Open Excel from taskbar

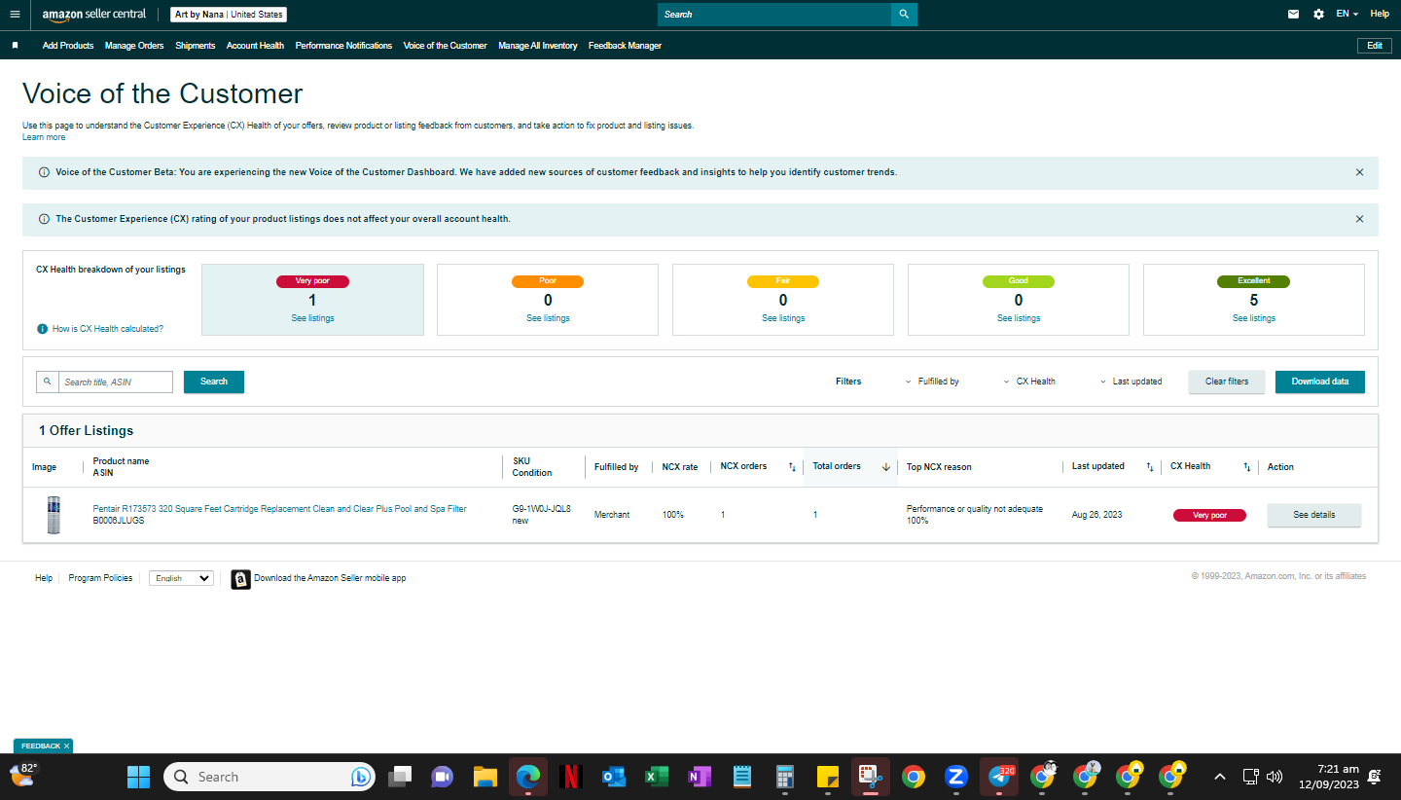[x=657, y=777]
